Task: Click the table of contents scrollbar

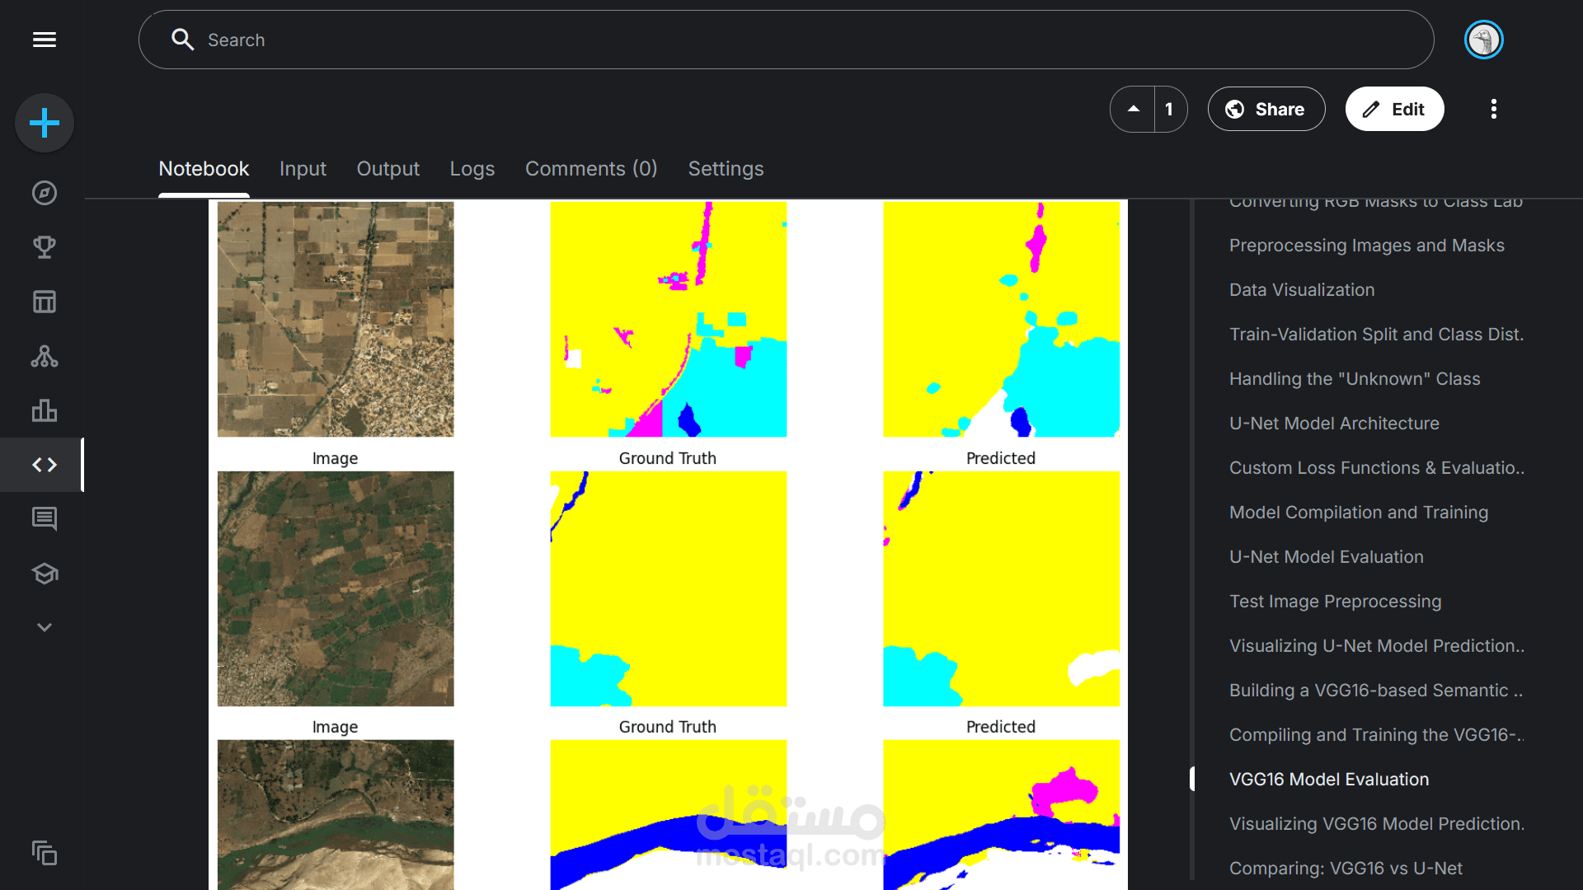Action: click(1192, 540)
